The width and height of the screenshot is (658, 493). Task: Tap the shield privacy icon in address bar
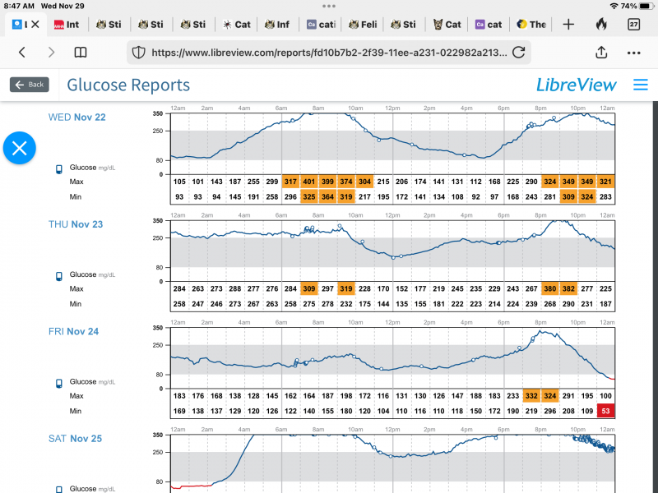point(139,52)
